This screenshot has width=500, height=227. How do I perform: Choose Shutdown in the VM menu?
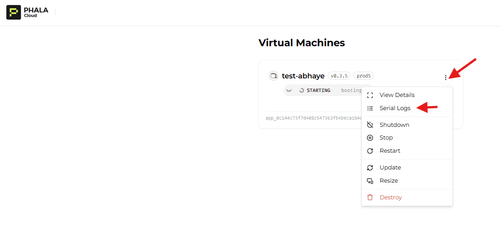pos(394,125)
